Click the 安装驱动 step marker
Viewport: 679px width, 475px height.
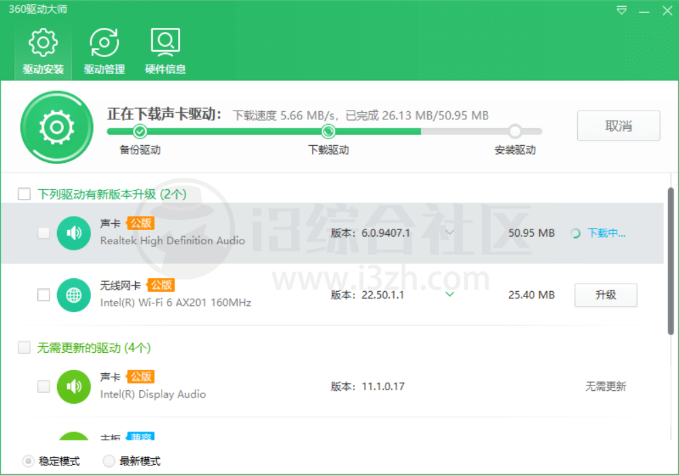point(515,131)
